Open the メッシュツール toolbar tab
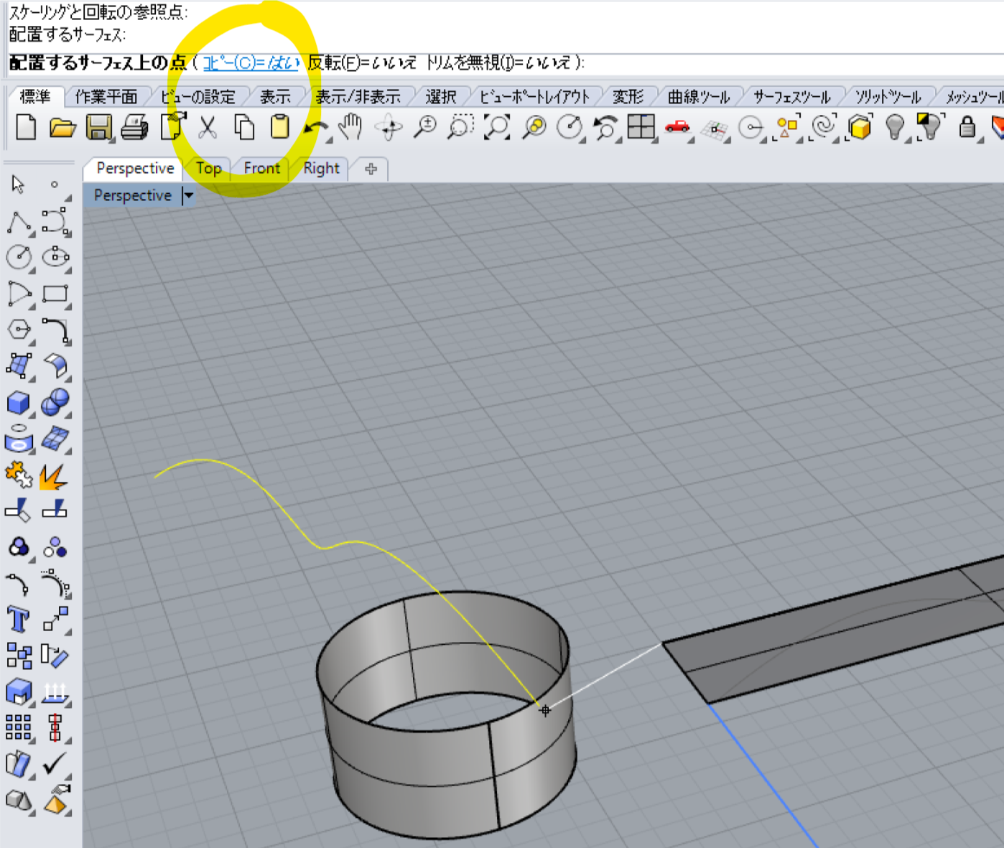The height and width of the screenshot is (848, 1004). pyautogui.click(x=972, y=96)
